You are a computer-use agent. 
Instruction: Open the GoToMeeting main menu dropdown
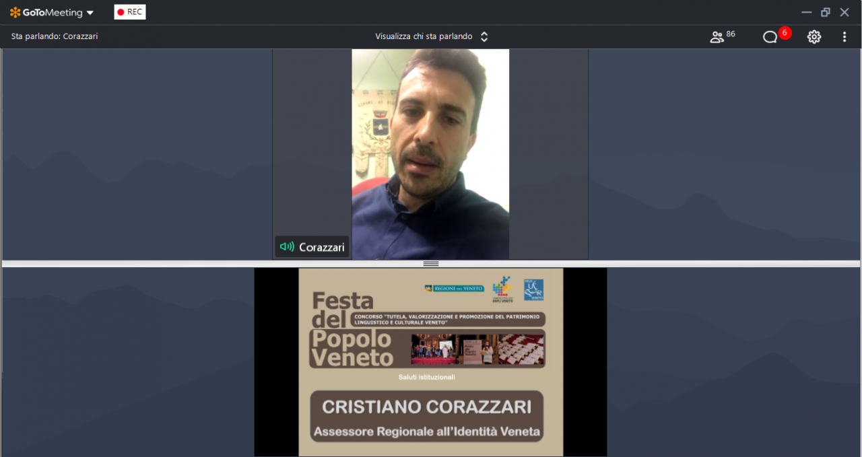[x=90, y=13]
